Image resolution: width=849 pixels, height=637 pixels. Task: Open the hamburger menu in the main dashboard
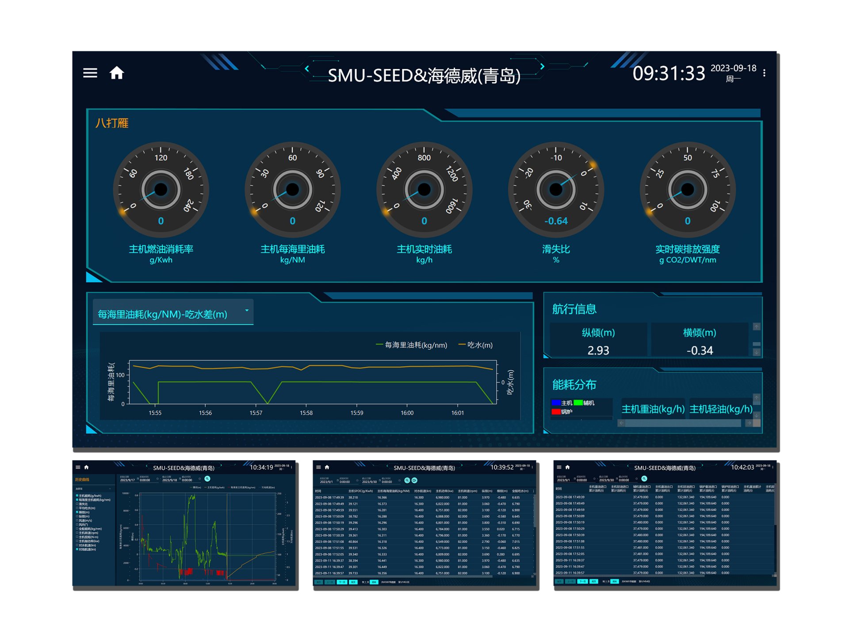point(90,73)
